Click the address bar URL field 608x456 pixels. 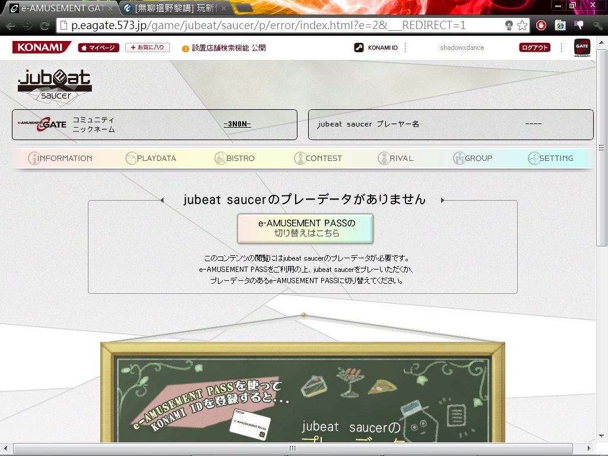(x=279, y=26)
